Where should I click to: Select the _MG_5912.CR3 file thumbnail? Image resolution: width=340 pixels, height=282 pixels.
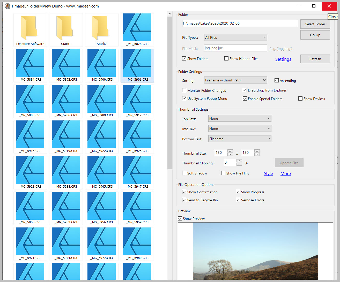pos(137,101)
